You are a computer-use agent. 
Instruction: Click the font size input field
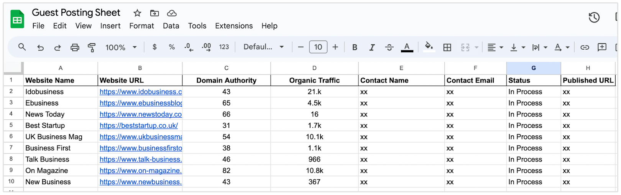318,47
